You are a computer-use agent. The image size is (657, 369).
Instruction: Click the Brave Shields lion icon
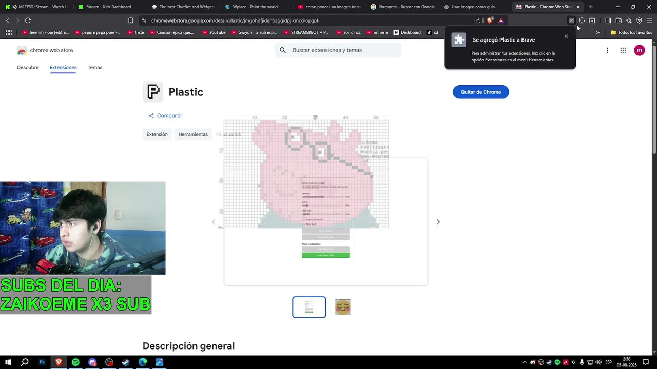click(x=490, y=20)
